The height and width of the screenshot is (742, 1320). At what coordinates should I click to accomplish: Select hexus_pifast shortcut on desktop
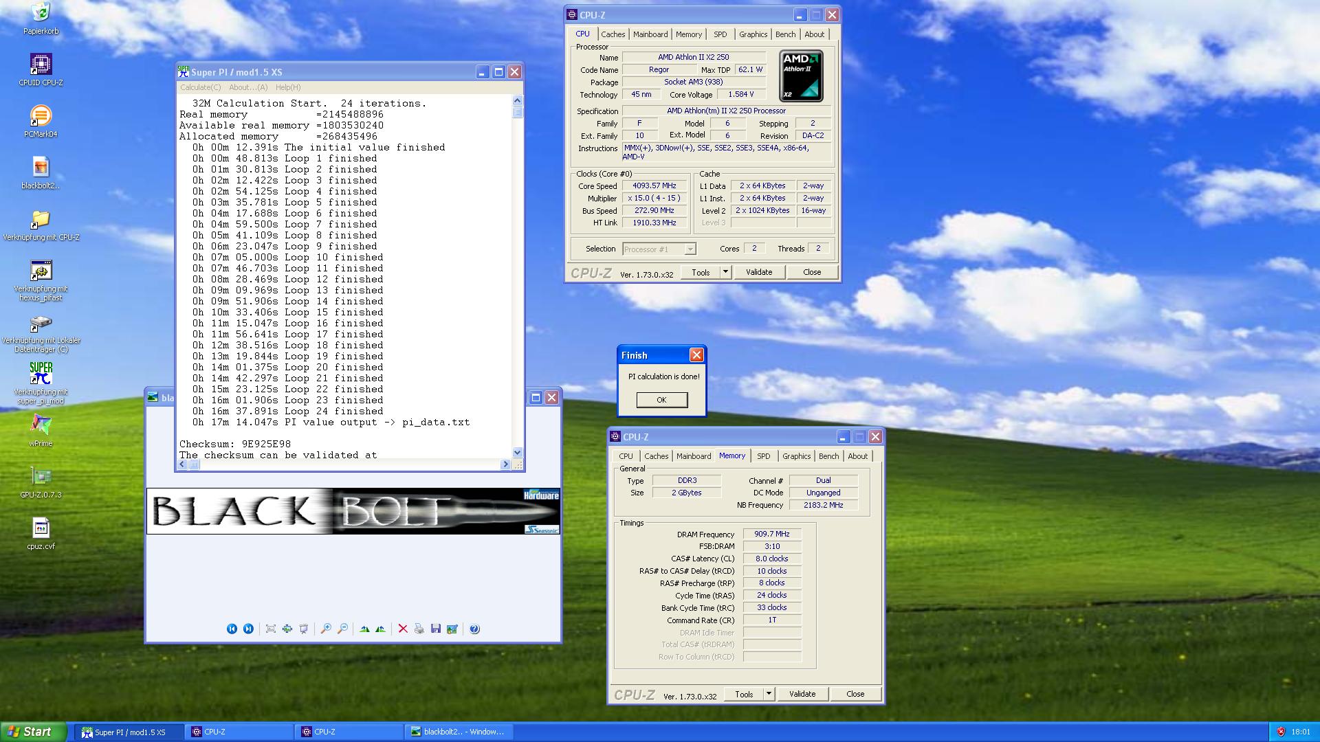(x=41, y=281)
